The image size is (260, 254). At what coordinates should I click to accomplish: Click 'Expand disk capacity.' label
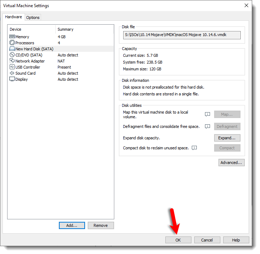coord(141,138)
